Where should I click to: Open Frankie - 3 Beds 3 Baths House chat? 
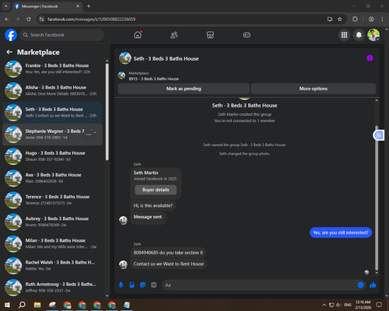click(x=53, y=68)
